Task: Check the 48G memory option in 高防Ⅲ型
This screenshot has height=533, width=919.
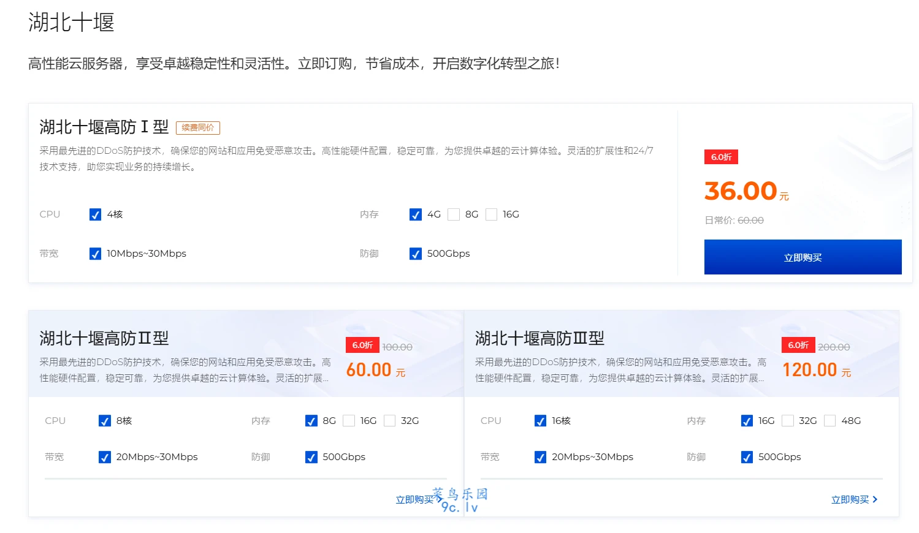Action: pyautogui.click(x=830, y=421)
